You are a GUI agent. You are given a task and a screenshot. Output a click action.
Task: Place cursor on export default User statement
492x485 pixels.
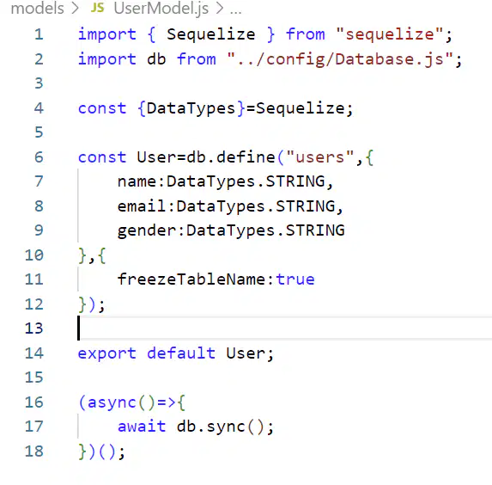[x=176, y=353]
